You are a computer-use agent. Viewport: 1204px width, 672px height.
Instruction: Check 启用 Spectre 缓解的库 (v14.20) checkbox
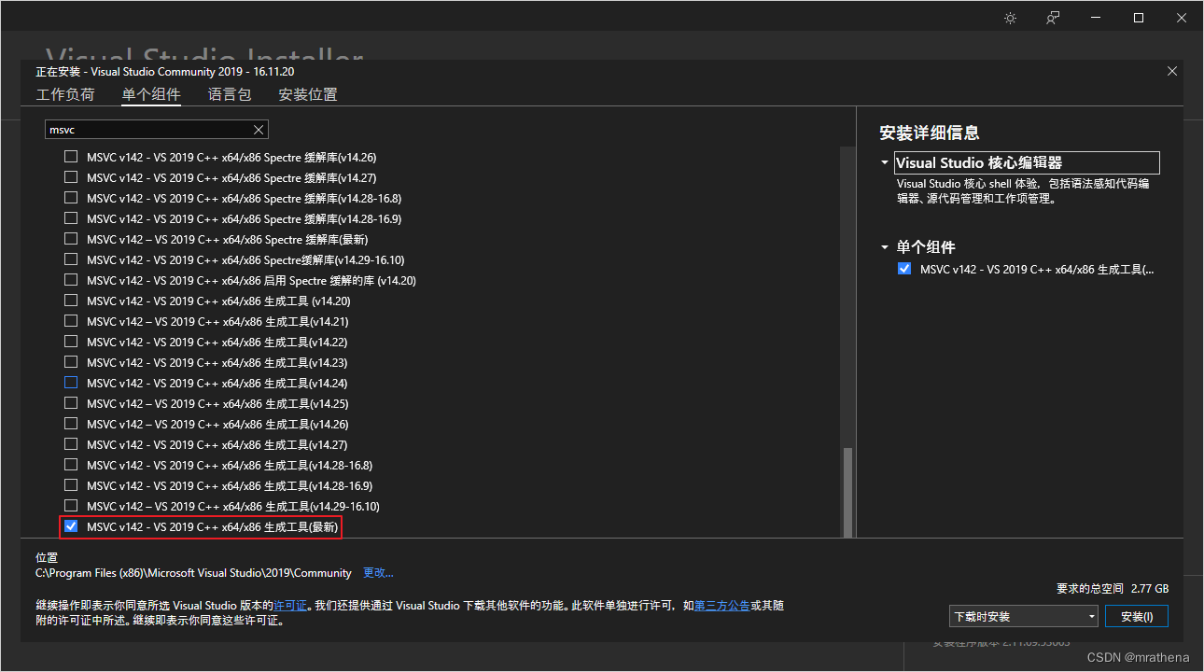coord(71,280)
